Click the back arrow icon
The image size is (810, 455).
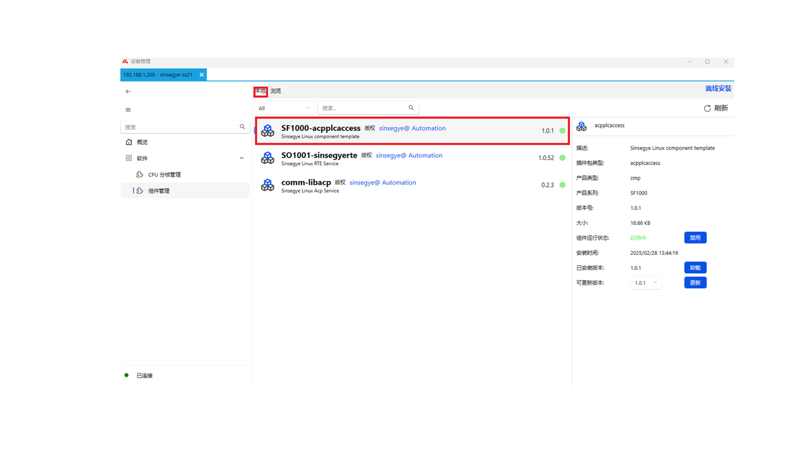pyautogui.click(x=128, y=91)
